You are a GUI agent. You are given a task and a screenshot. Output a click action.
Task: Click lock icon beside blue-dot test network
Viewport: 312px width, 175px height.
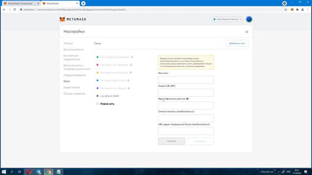pos(128,80)
